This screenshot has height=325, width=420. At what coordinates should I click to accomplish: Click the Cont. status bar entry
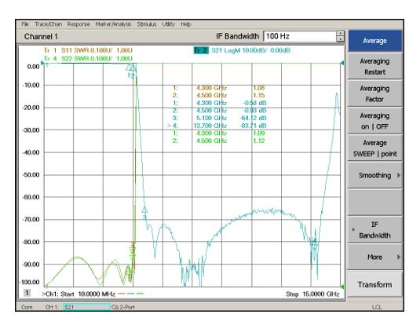pyautogui.click(x=27, y=307)
